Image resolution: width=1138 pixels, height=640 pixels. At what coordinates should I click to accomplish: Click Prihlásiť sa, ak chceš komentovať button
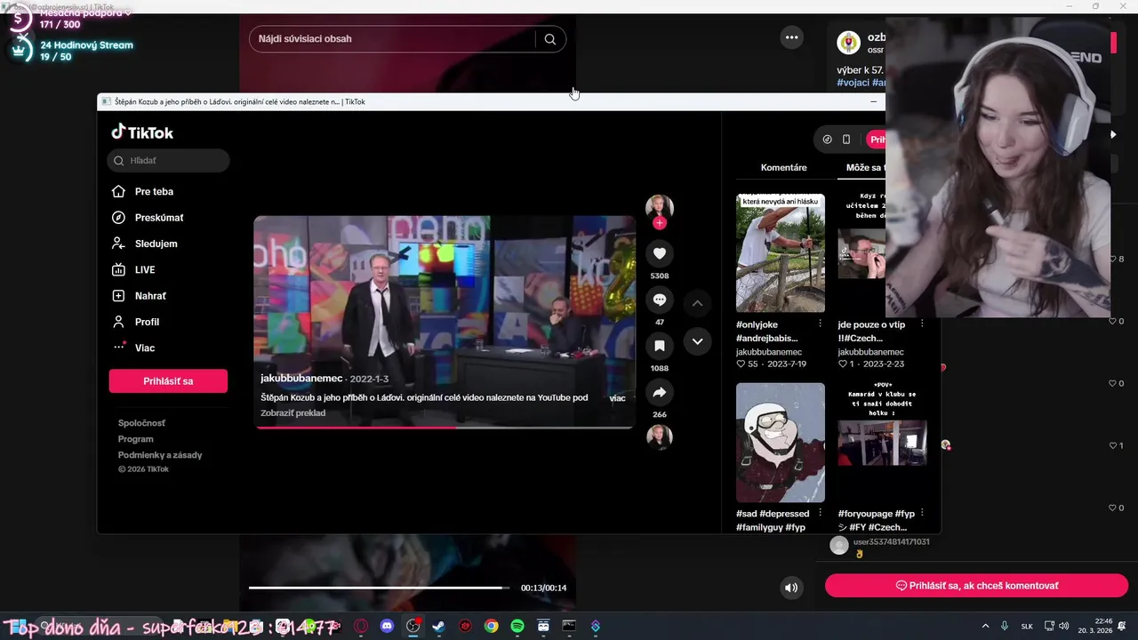click(976, 586)
